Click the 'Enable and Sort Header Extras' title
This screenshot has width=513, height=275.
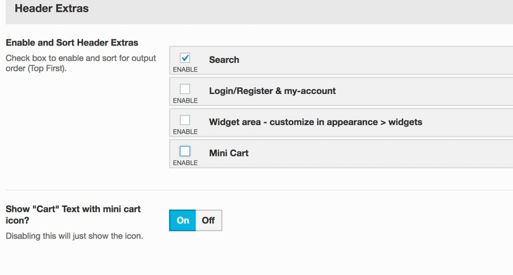click(x=72, y=43)
